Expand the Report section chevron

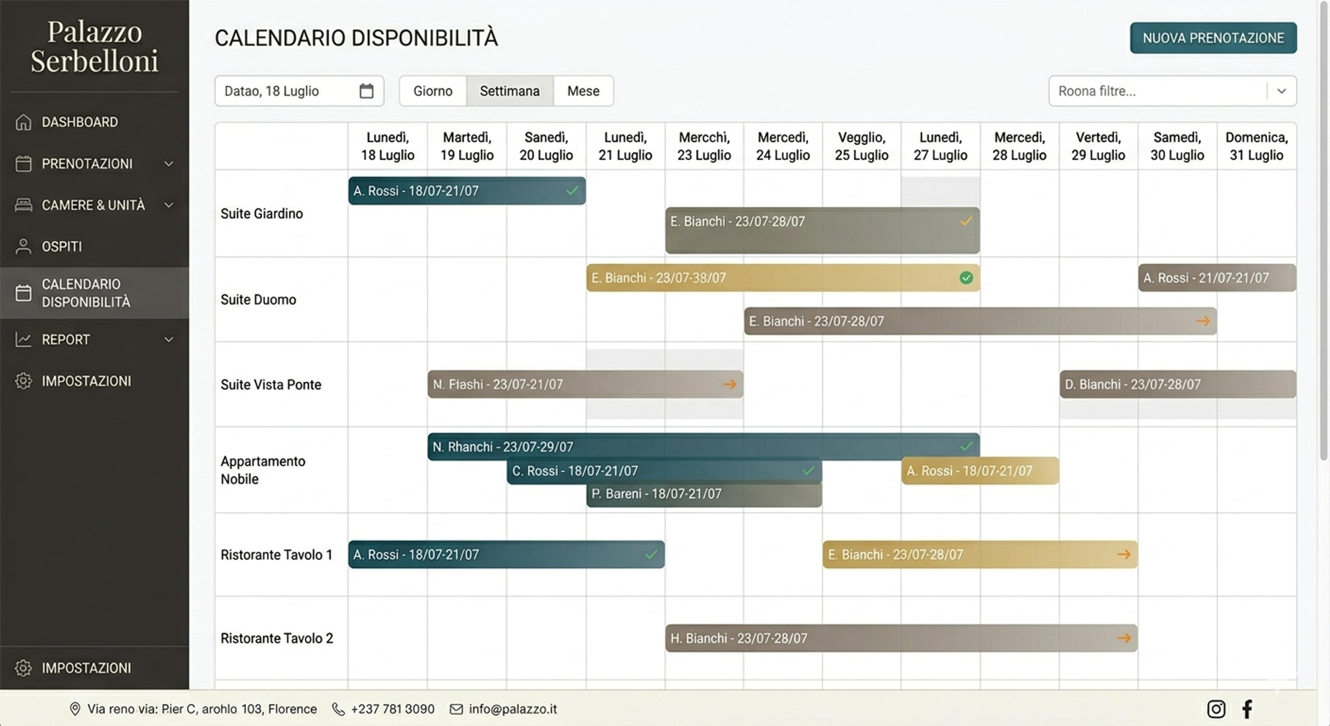pos(168,340)
